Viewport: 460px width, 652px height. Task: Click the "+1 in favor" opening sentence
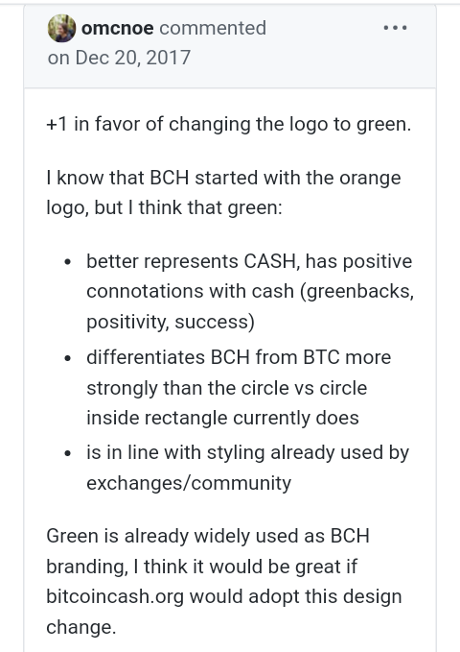click(x=229, y=124)
